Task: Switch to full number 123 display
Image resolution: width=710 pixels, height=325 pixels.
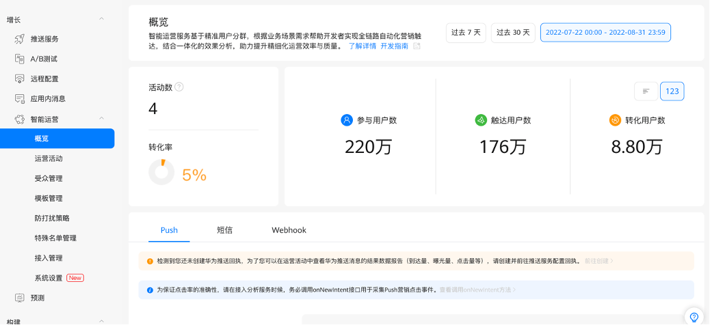Action: click(x=672, y=91)
